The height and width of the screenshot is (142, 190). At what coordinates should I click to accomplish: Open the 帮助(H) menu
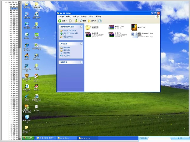click(98, 16)
